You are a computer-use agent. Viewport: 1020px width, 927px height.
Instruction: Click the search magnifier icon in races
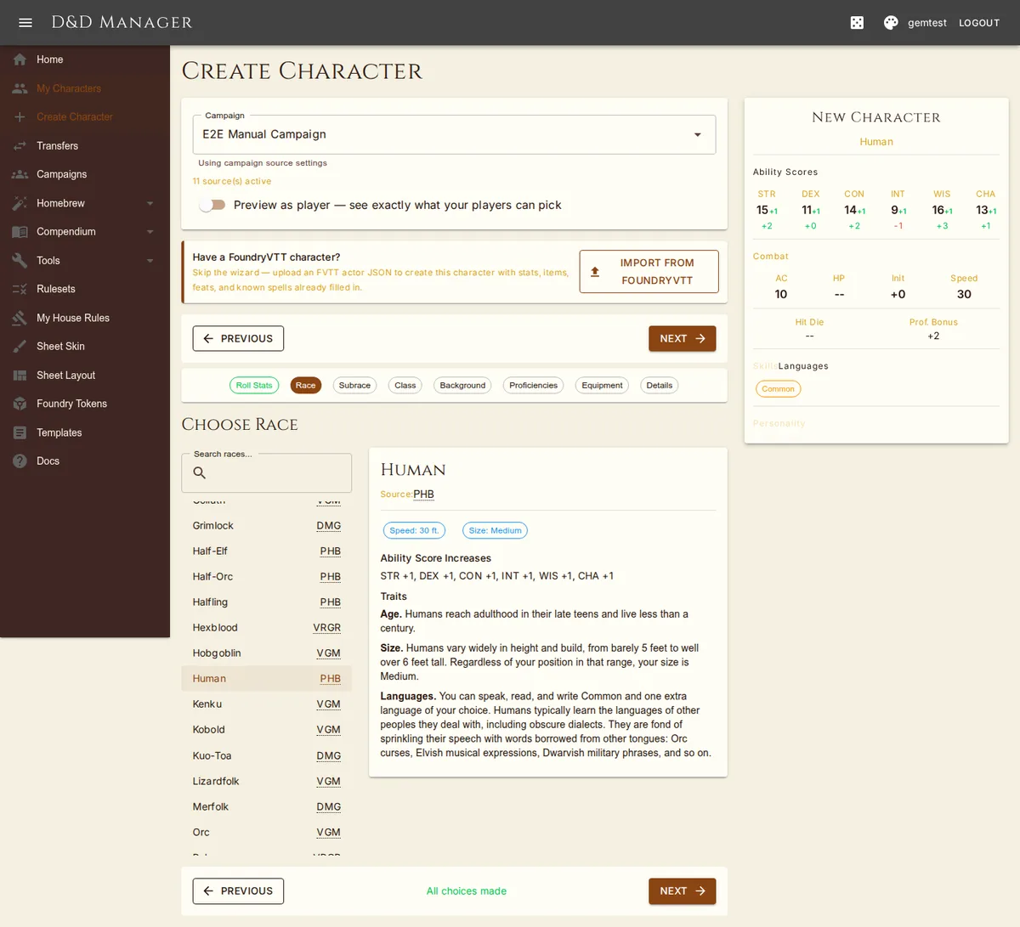(200, 473)
